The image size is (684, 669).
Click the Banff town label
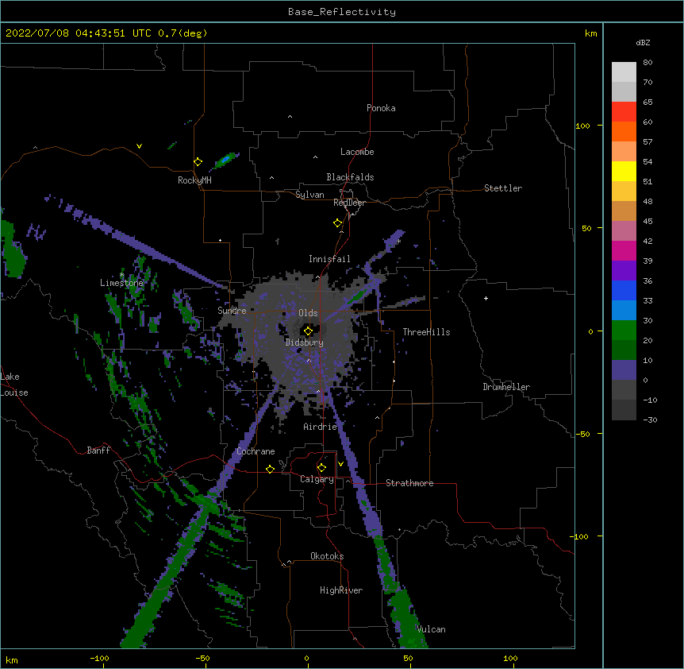(98, 451)
